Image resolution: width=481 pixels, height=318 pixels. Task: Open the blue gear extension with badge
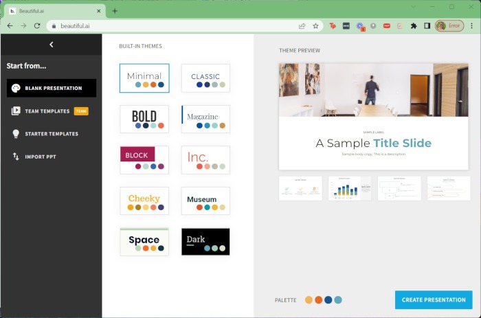pos(360,26)
